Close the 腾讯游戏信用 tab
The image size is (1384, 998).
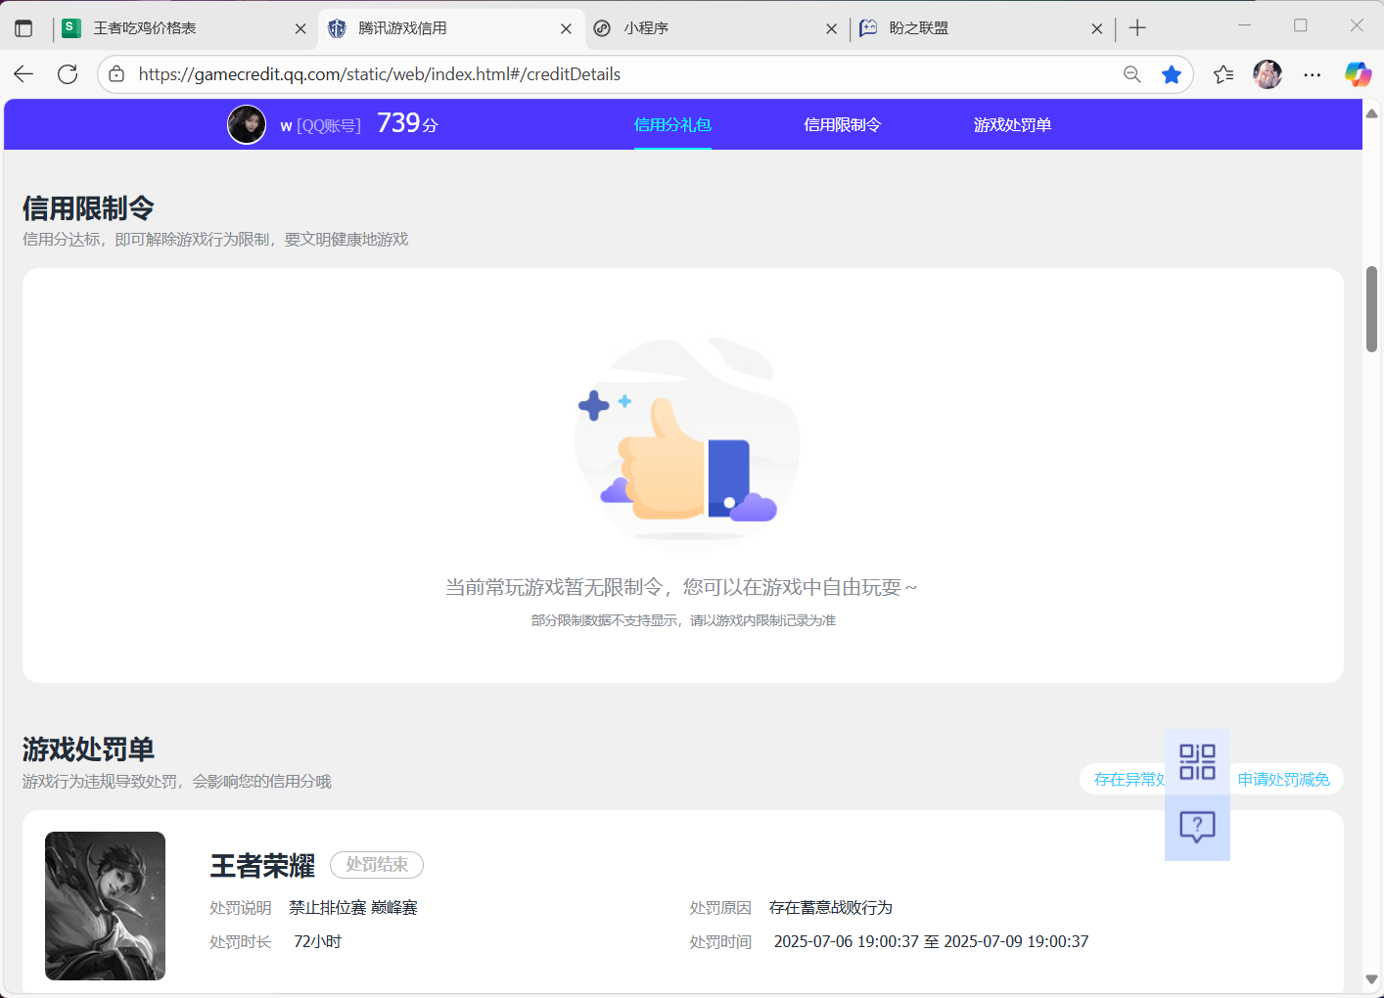(566, 28)
